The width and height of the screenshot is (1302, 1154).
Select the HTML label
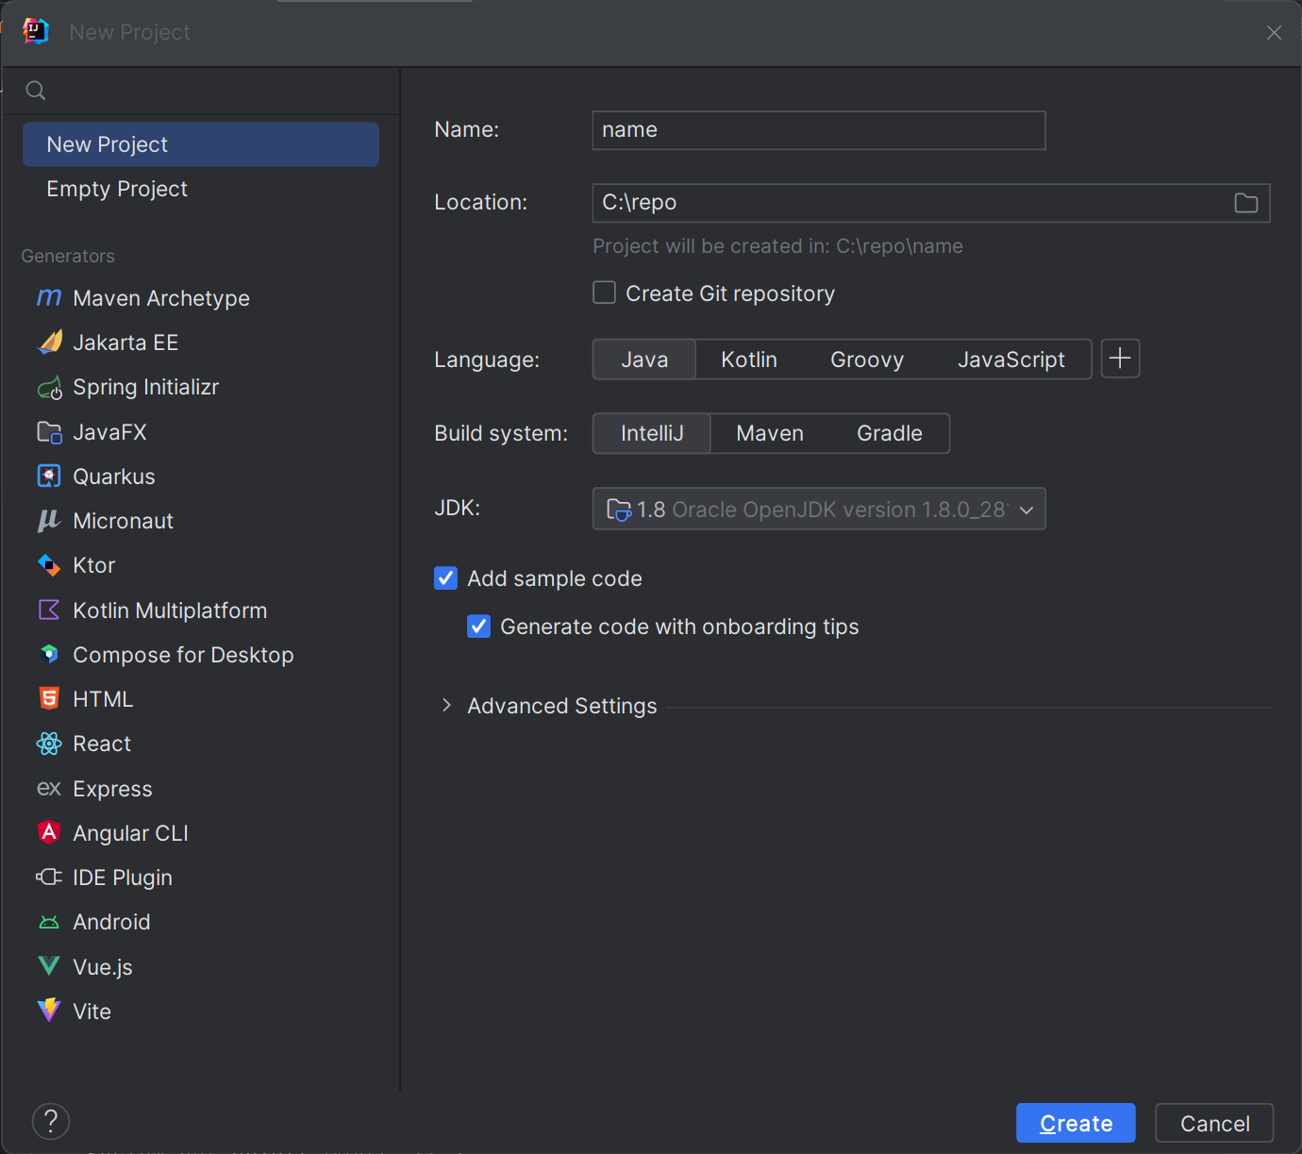coord(103,699)
